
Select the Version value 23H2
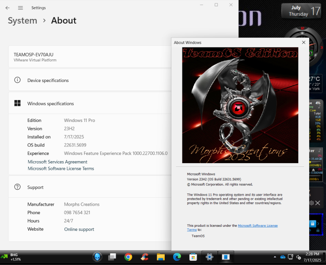(x=69, y=129)
